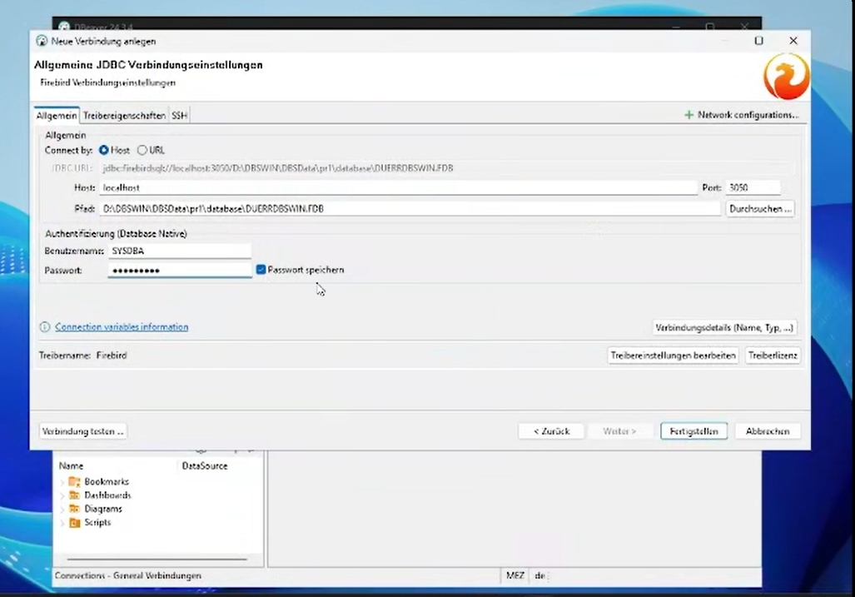Click the MEZ timezone indicator in the status bar
855x597 pixels.
point(514,575)
